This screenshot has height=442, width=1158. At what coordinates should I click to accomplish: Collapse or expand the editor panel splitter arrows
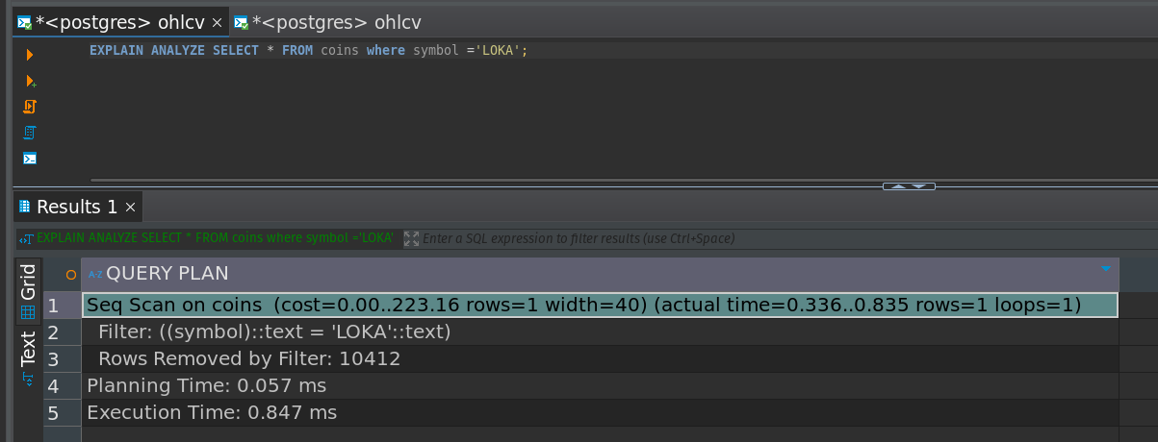(909, 185)
